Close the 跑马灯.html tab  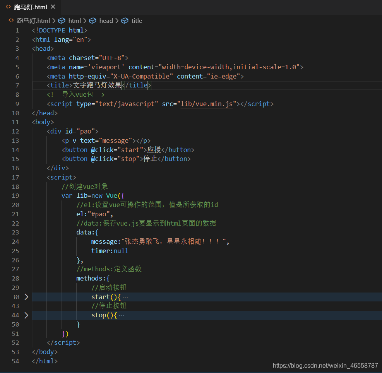coord(53,7)
